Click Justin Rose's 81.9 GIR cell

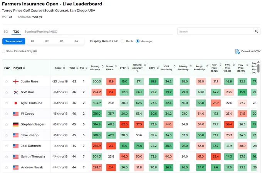click(x=154, y=81)
